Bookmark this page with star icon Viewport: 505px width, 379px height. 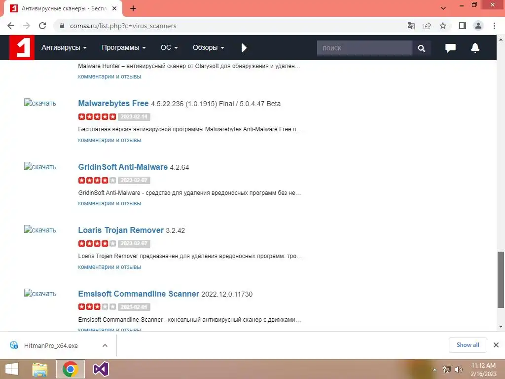pyautogui.click(x=443, y=26)
